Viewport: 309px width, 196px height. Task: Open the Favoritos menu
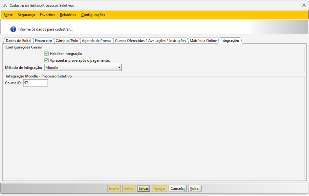tap(47, 15)
